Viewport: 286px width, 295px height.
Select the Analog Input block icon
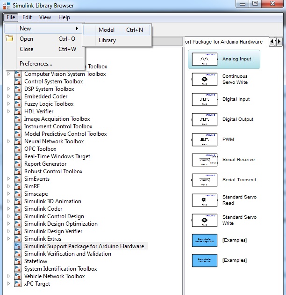pyautogui.click(x=205, y=59)
